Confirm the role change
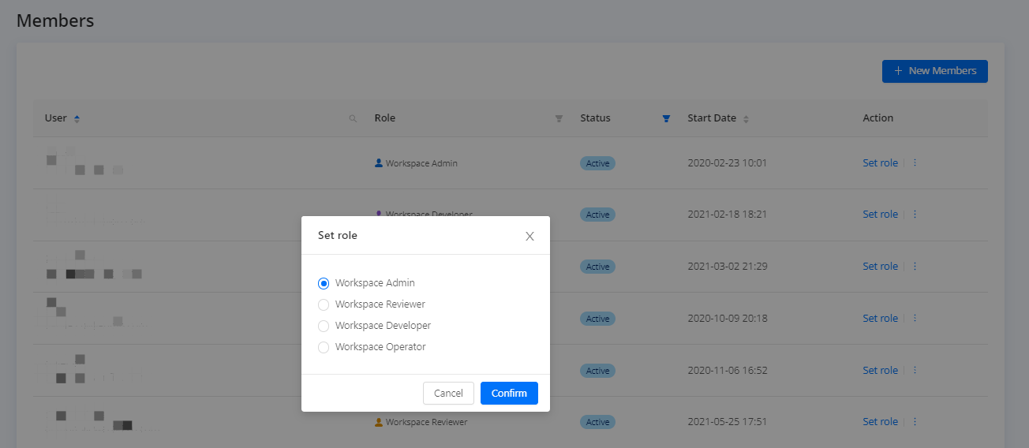 tap(509, 393)
